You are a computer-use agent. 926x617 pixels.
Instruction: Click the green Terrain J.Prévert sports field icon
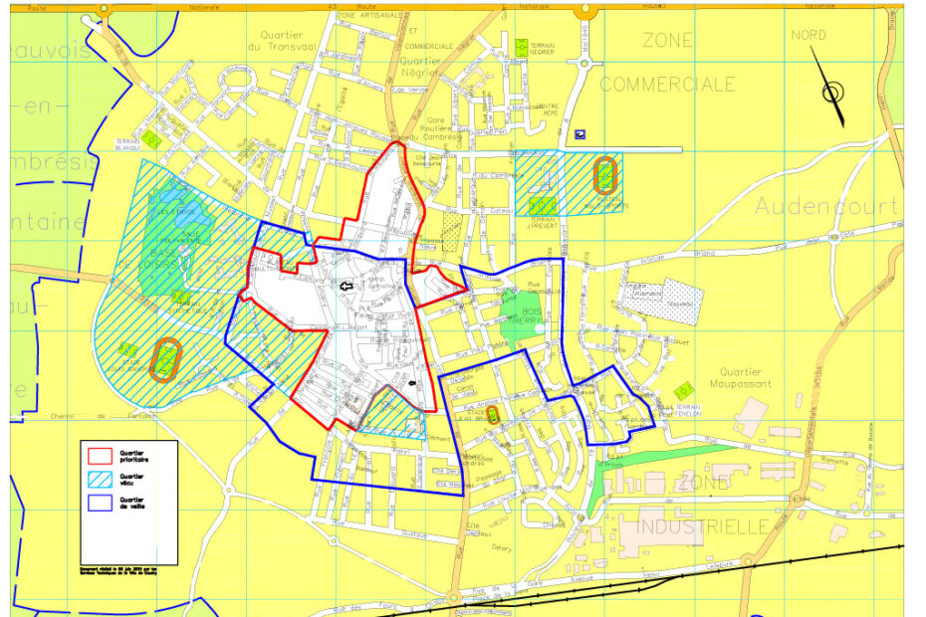[541, 206]
